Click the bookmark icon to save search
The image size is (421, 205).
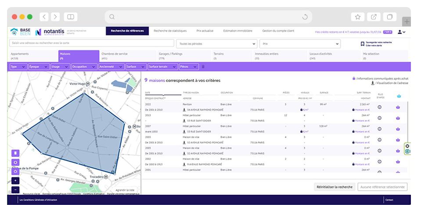pos(363,44)
